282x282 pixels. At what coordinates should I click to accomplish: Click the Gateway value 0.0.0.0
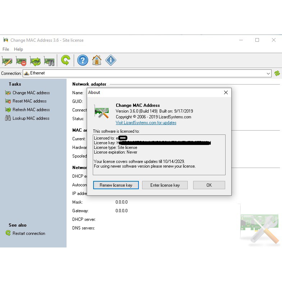122,211
